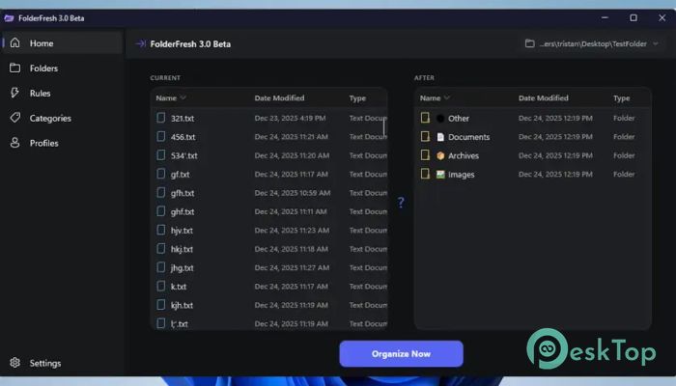The width and height of the screenshot is (676, 386).
Task: Click the Organize Now button
Action: point(401,354)
